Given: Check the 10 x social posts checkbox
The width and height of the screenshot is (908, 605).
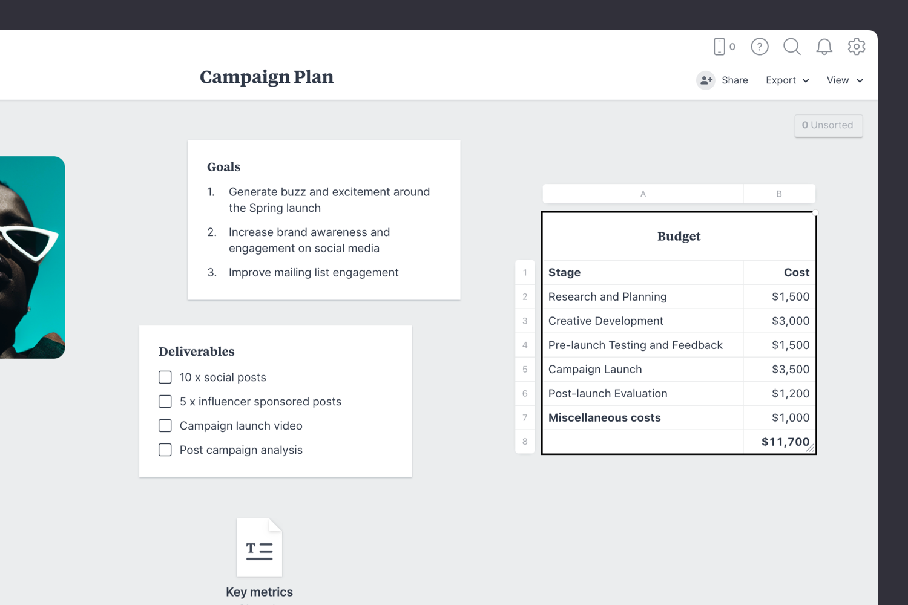Looking at the screenshot, I should [x=165, y=377].
